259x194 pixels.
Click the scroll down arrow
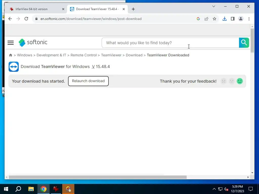click(252, 173)
